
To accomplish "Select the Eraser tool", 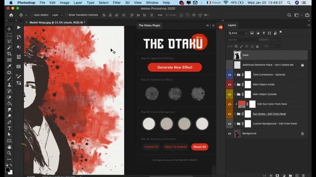I will point(9,97).
